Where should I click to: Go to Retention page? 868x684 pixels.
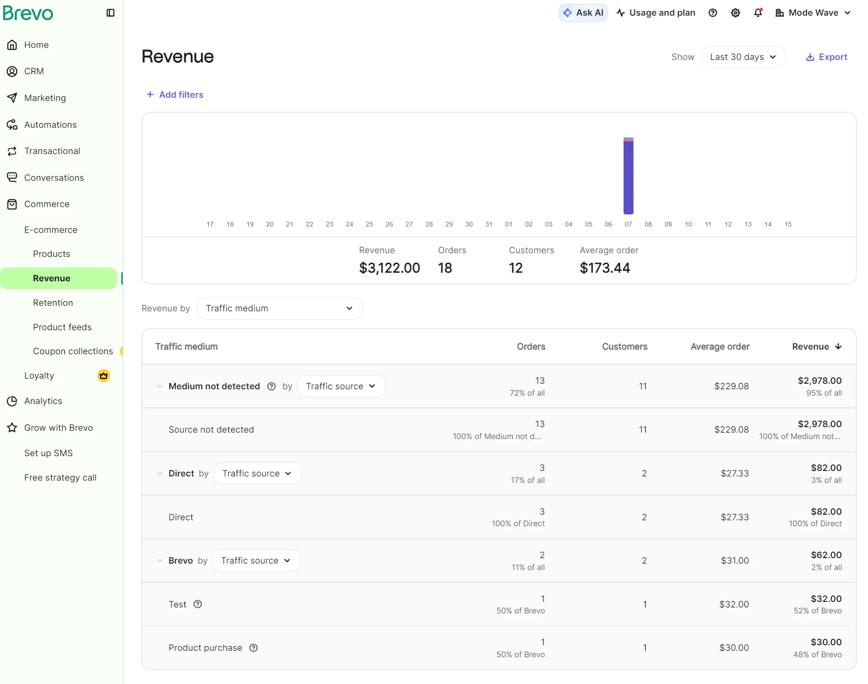pos(53,303)
